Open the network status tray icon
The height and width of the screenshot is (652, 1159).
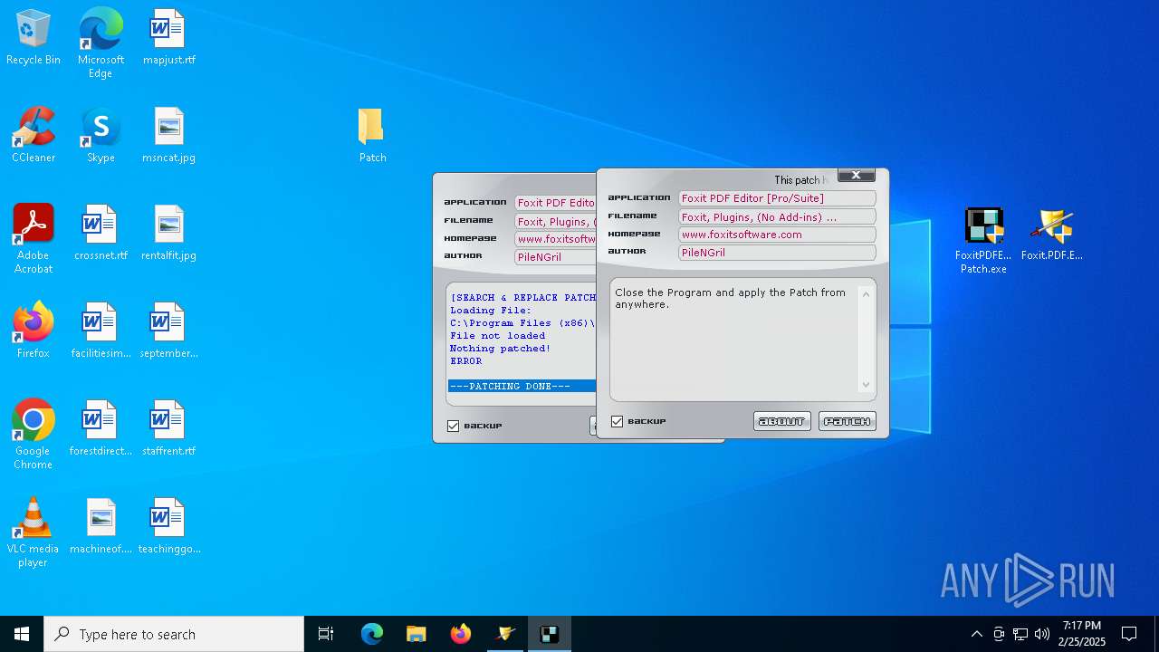[x=1020, y=634]
